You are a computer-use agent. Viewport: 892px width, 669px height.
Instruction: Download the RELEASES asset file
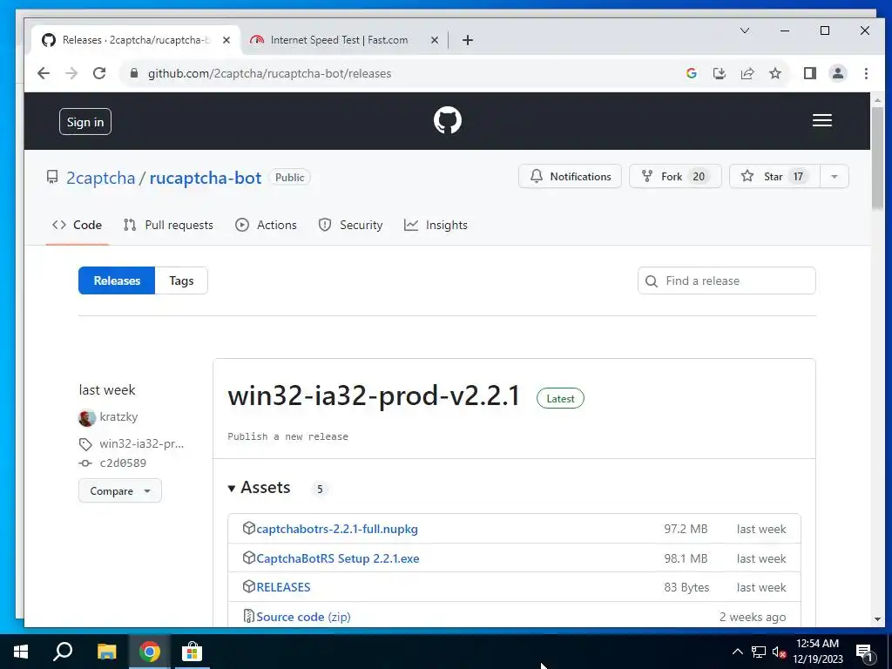pyautogui.click(x=283, y=587)
